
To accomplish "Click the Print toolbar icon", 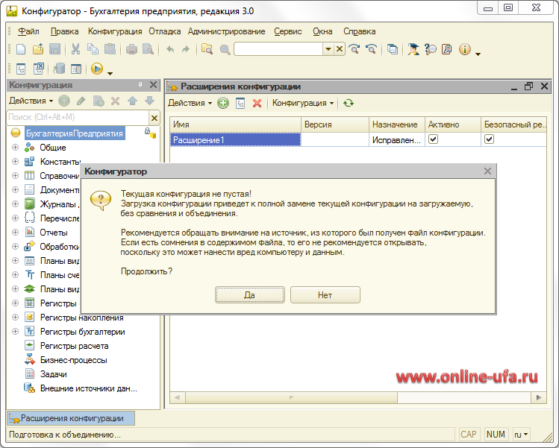I will click(x=131, y=49).
